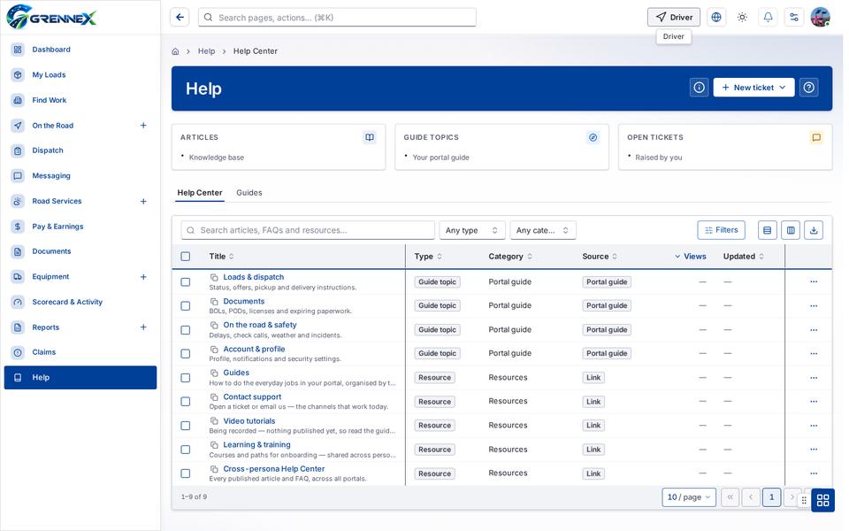849x531 pixels.
Task: Switch to the Guides tab
Action: (x=249, y=193)
